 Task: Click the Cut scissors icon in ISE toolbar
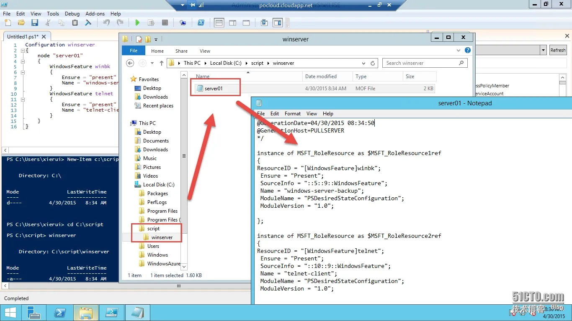tap(48, 23)
